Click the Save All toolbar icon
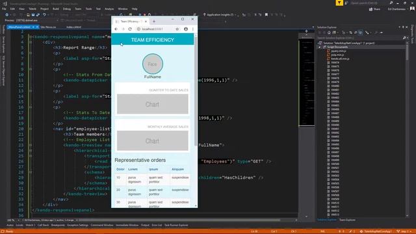The height and width of the screenshot is (234, 416). [38, 15]
